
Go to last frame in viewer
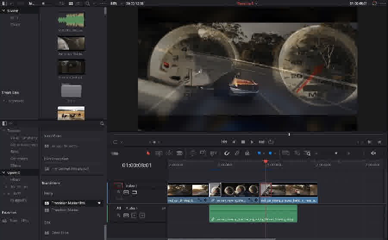coord(262,142)
